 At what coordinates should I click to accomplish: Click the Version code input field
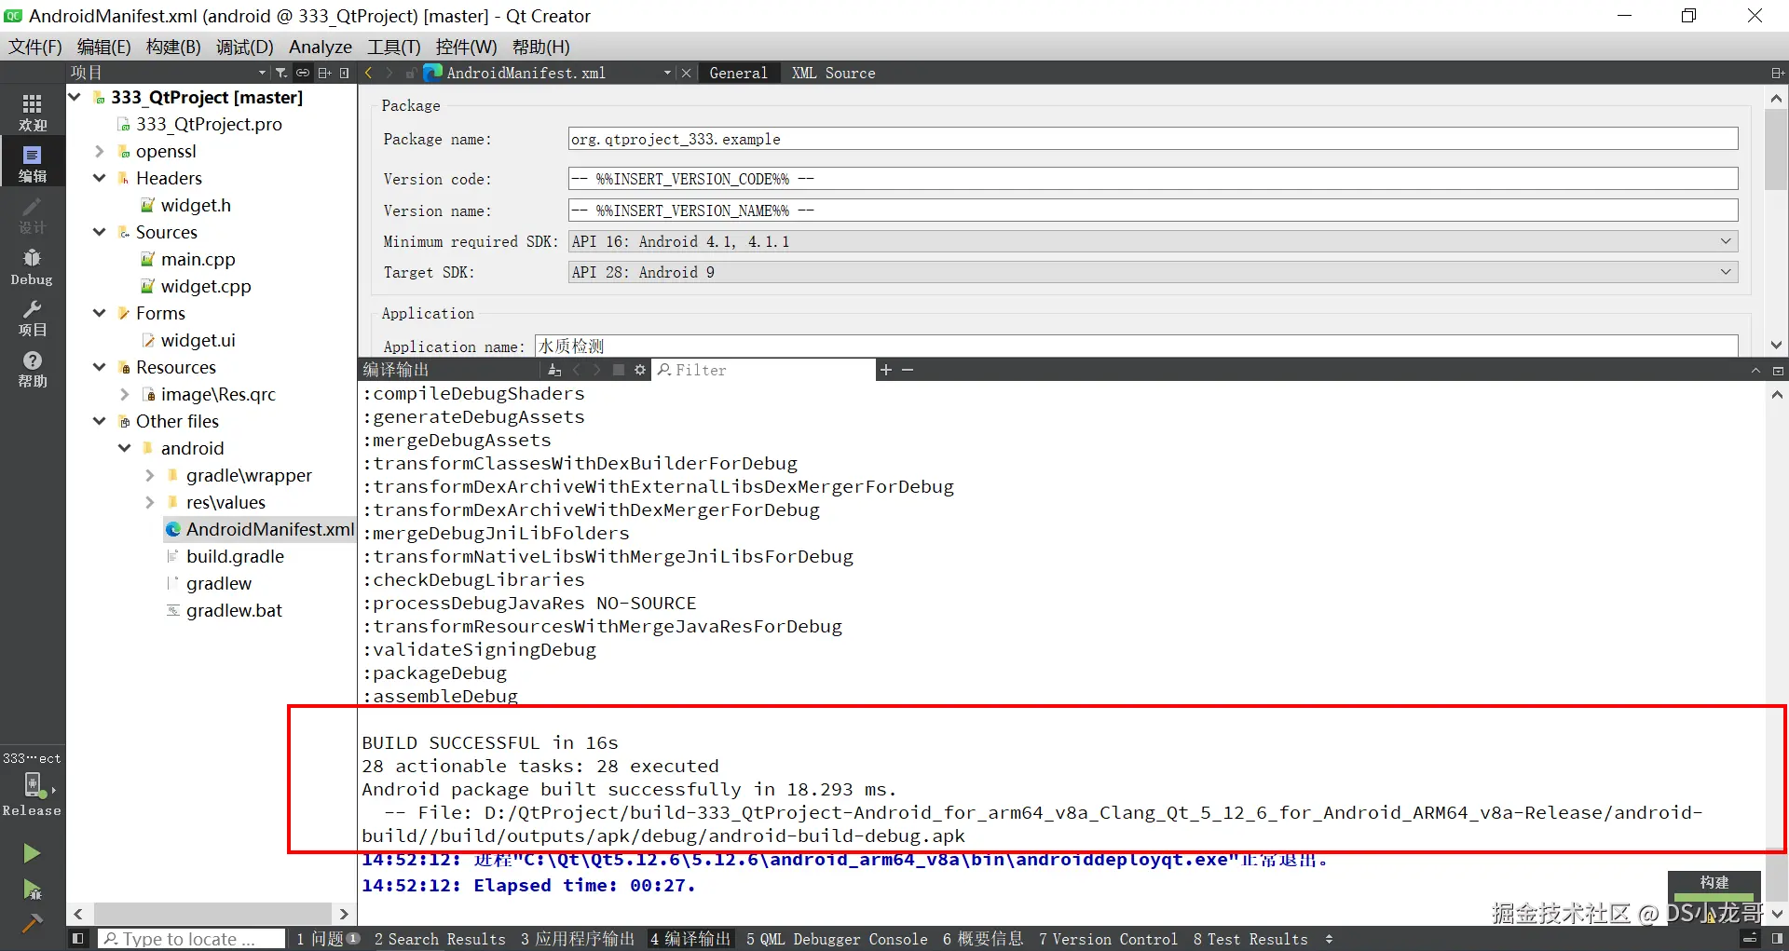(1154, 179)
